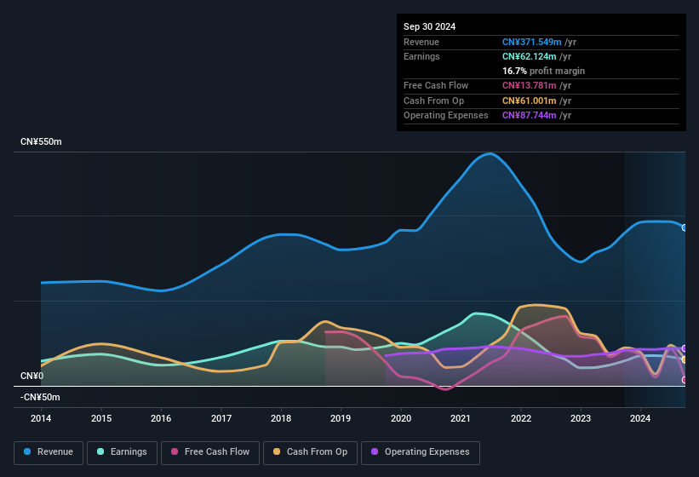Click the orange Cash From Op legend dot
This screenshot has height=477, width=699.
tap(278, 451)
